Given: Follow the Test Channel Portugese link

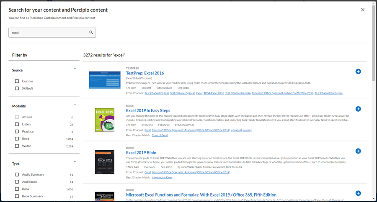Looking at the screenshot, I should tap(328, 93).
